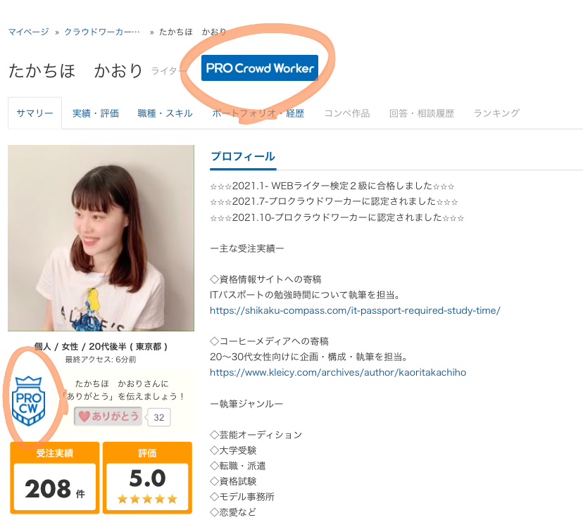583x527 pixels.
Task: Click the ◇恋愛など genre line
Action: tap(233, 512)
